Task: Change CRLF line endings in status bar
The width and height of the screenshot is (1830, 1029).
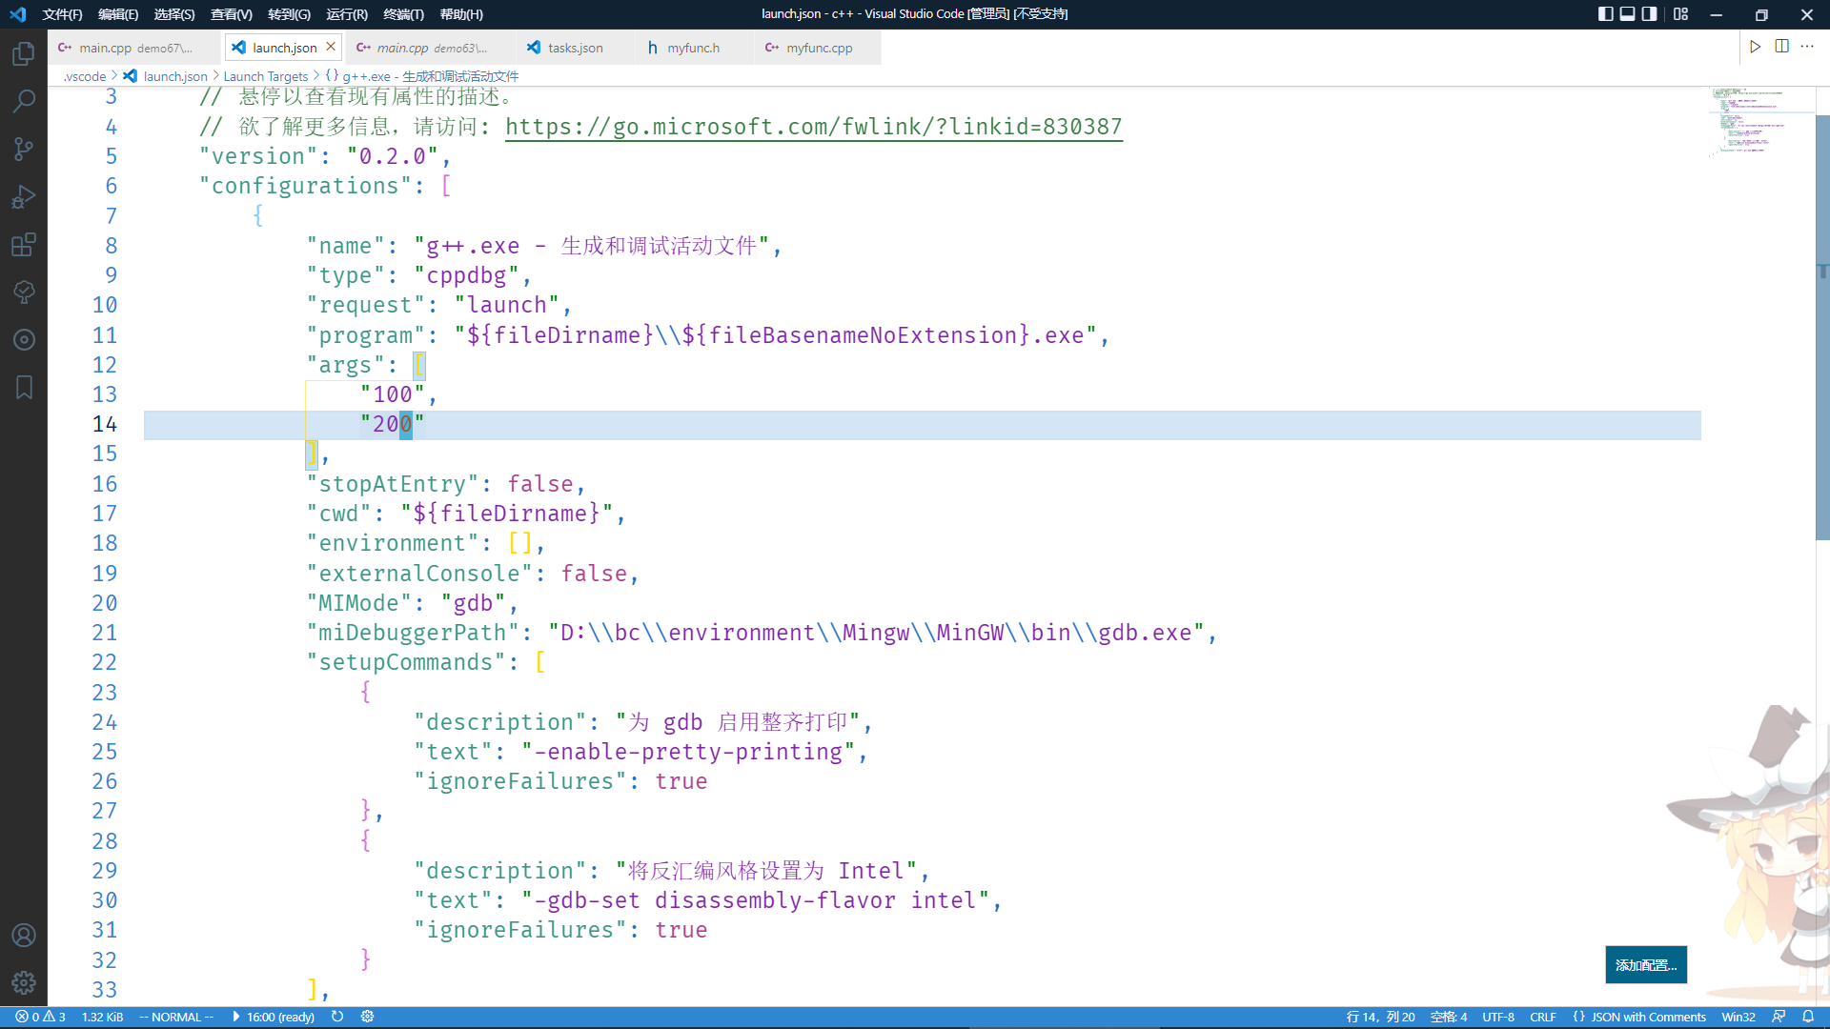Action: [x=1543, y=1017]
